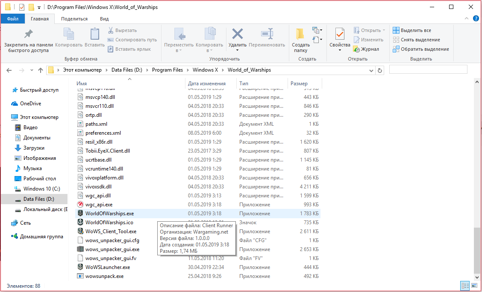Click Deselect (Снять выделение)
This screenshot has width=482, height=292.
tap(416, 40)
